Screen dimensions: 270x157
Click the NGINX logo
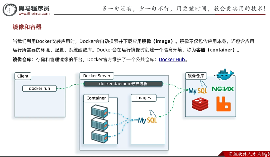tap(223, 89)
